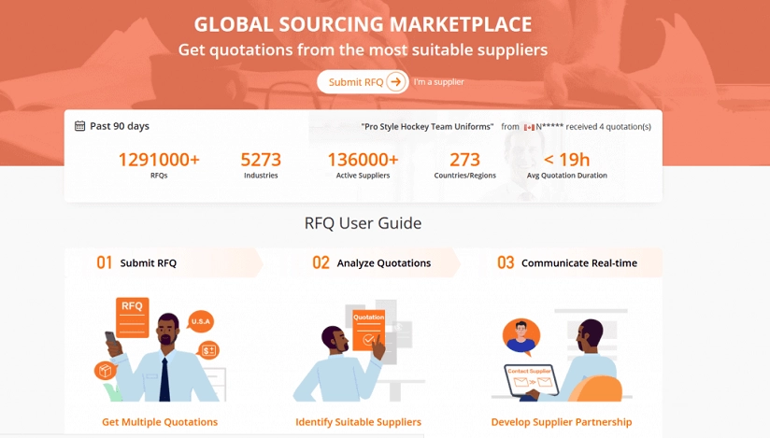The width and height of the screenshot is (770, 438).
Task: Select step 01 Submit RFQ
Action: (164, 262)
